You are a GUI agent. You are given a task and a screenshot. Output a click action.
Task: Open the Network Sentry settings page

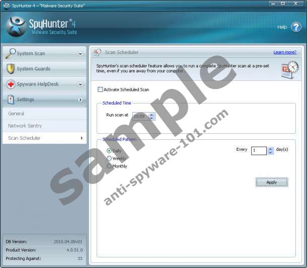click(x=25, y=126)
